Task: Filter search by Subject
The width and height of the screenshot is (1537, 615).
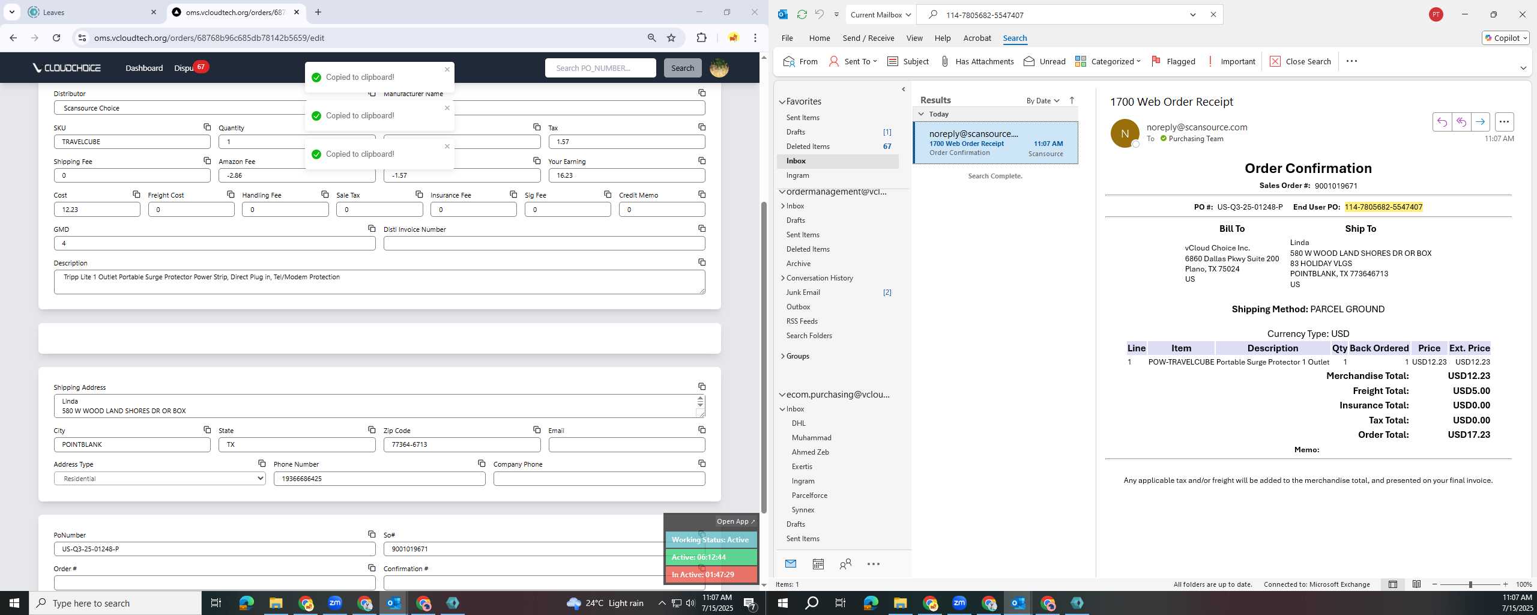Action: pyautogui.click(x=908, y=61)
